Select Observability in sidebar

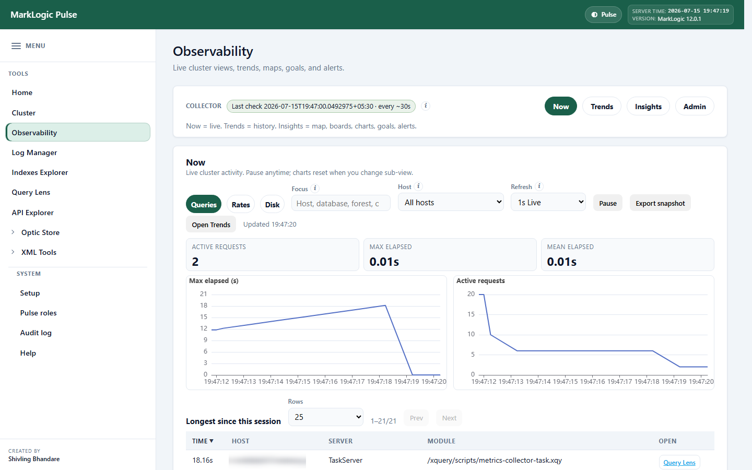[x=78, y=132]
